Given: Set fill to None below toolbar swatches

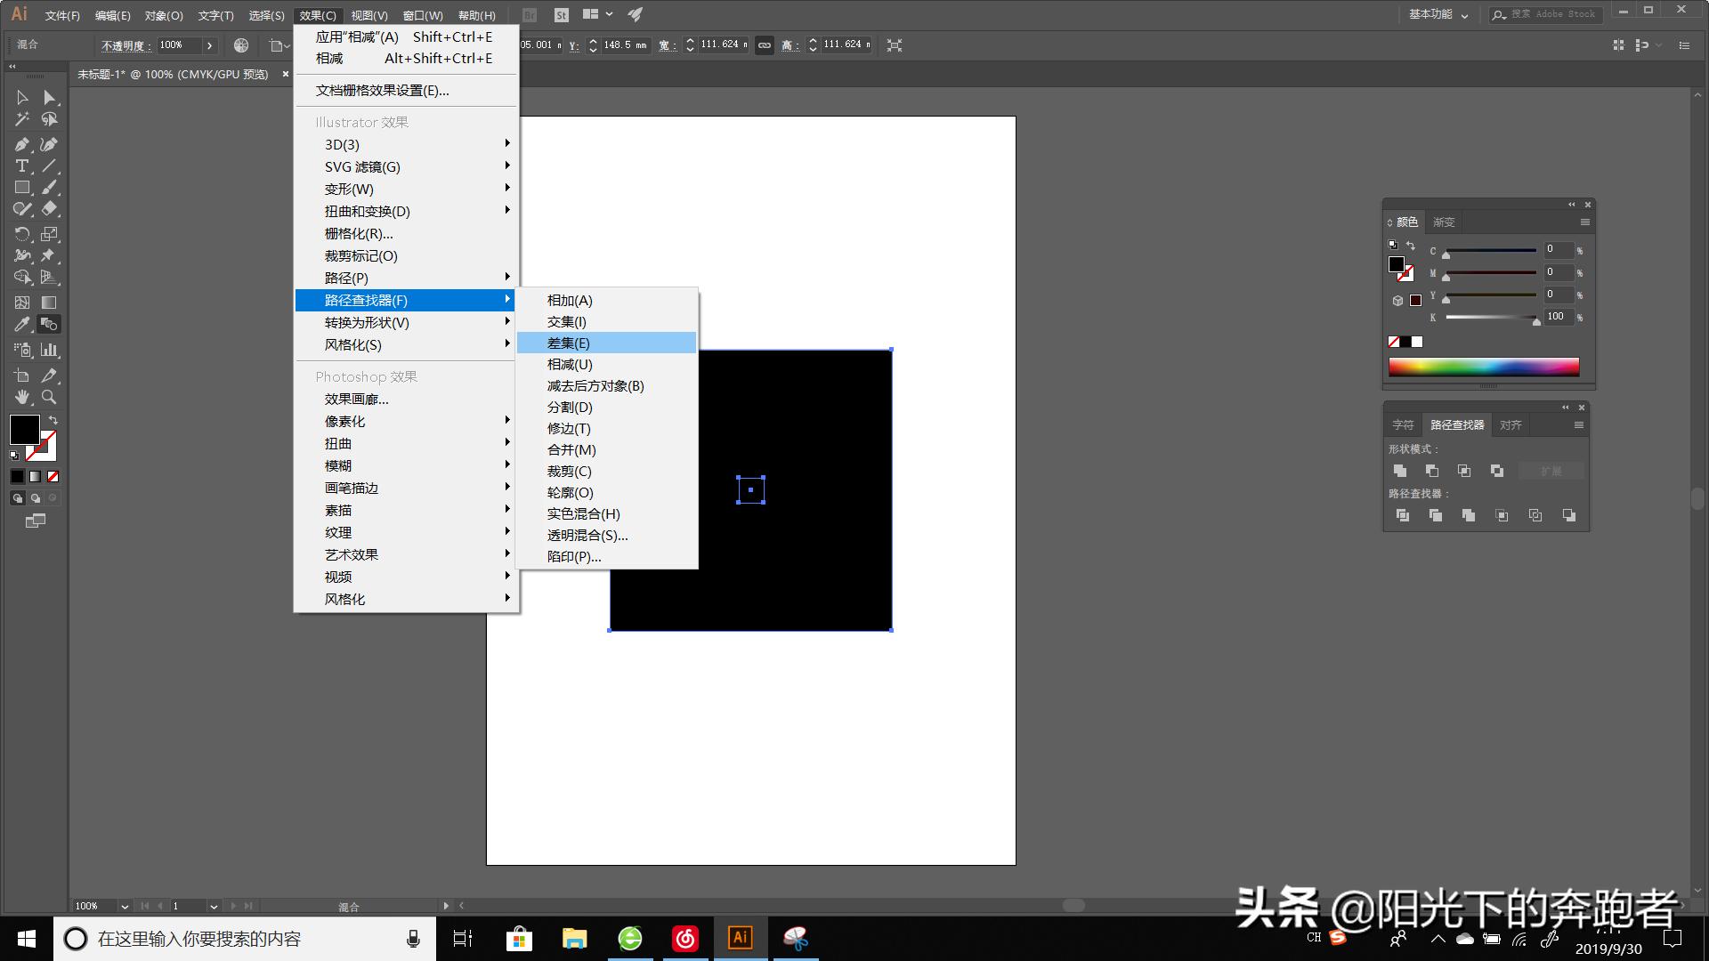Looking at the screenshot, I should point(51,475).
